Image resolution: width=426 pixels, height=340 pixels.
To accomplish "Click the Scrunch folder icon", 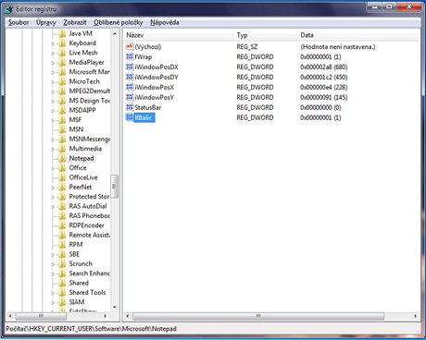I will tap(62, 263).
